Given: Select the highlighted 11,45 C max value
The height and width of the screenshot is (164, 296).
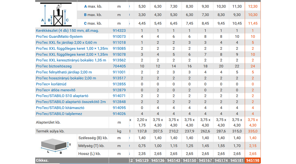Looking at the screenshot, I should click(x=253, y=23).
